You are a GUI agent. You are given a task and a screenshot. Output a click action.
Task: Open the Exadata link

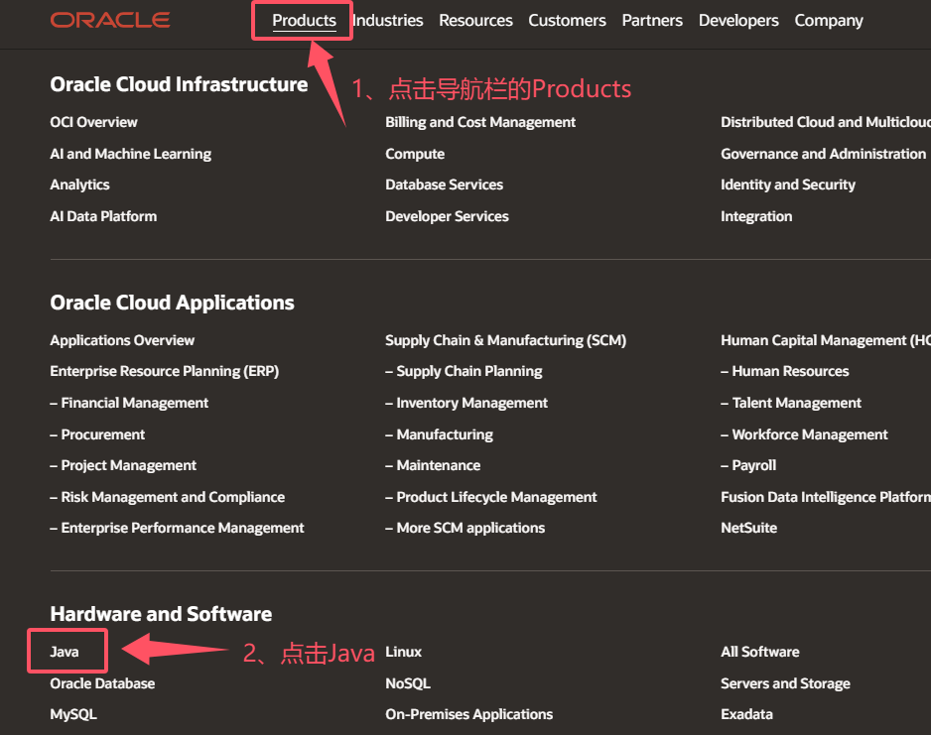[747, 714]
